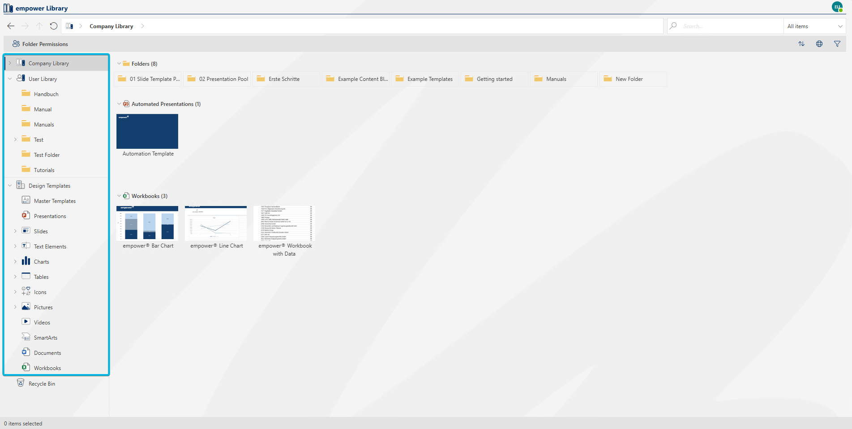Expand breadcrumb chevron after Company Library
The image size is (852, 429).
142,26
